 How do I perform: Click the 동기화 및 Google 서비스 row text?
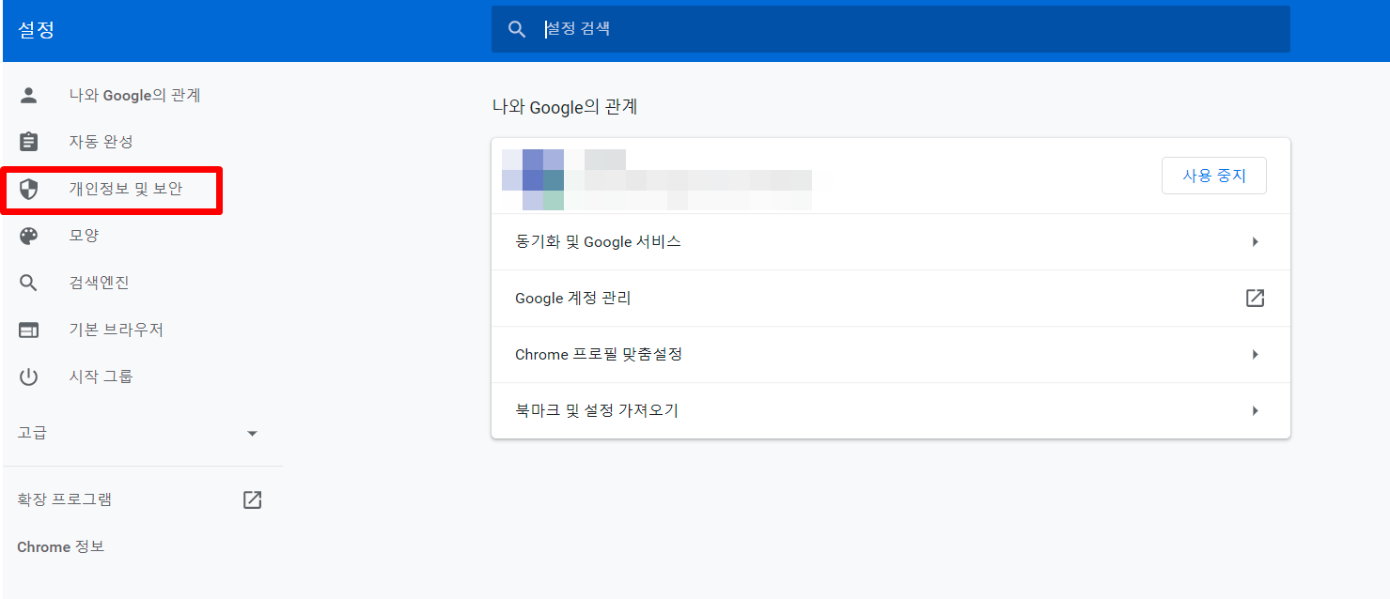coord(598,241)
